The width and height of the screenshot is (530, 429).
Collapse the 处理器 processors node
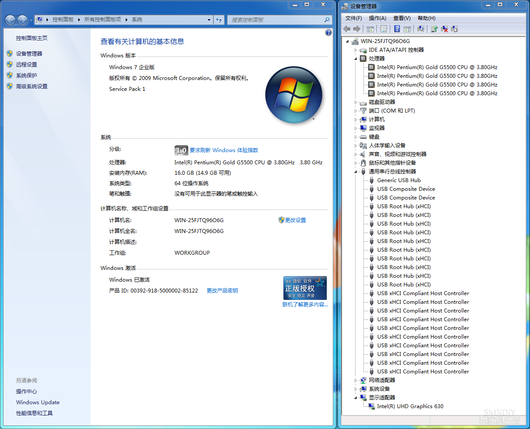click(356, 59)
